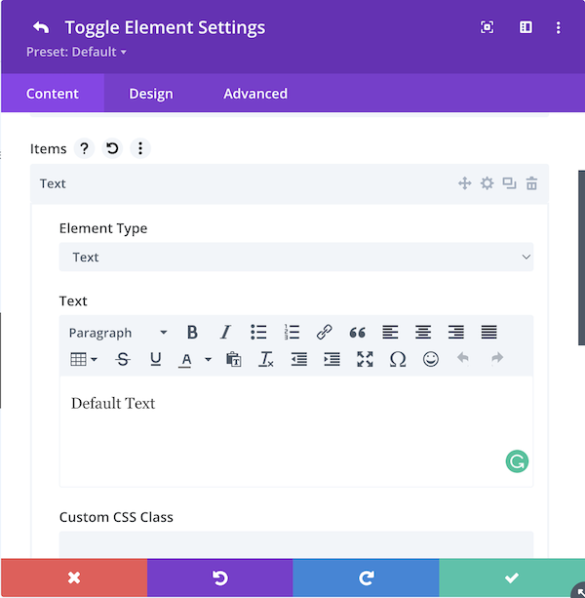Open the Paragraph format dropdown
Image resolution: width=585 pixels, height=598 pixels.
pyautogui.click(x=118, y=333)
